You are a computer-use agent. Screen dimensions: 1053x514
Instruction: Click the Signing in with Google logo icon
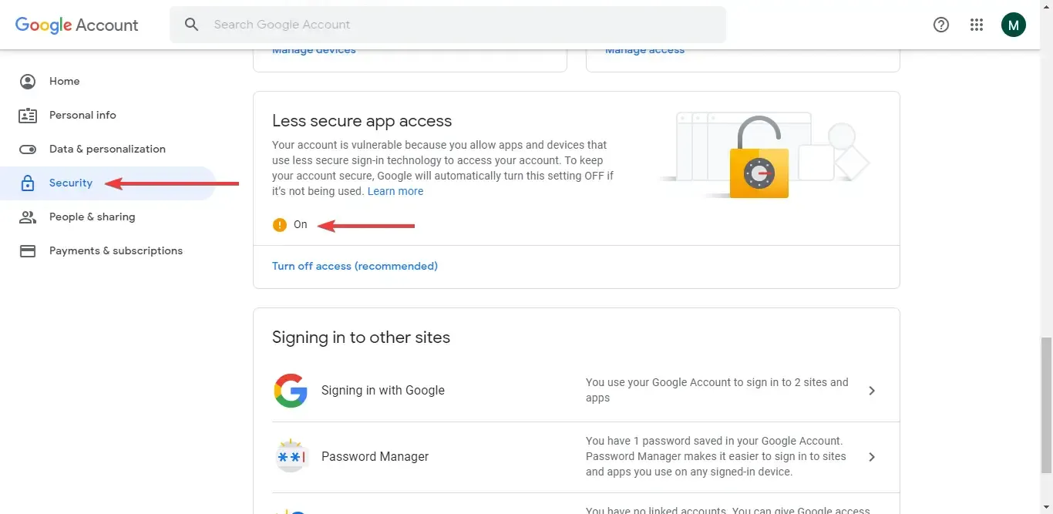click(291, 391)
